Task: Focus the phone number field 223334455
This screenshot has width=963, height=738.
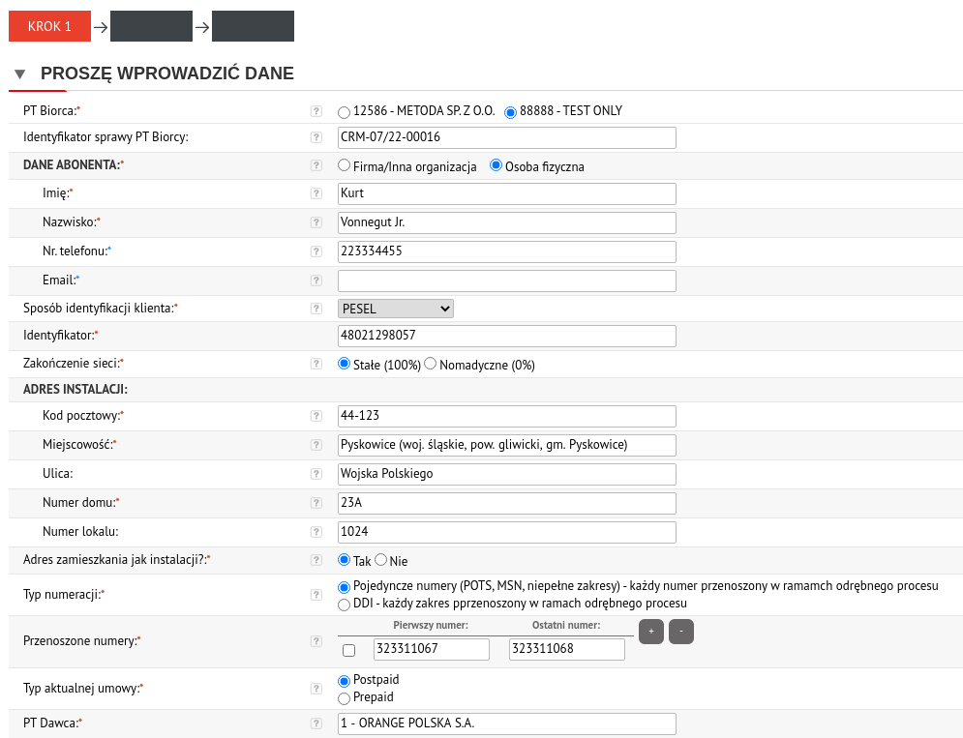Action: [507, 251]
